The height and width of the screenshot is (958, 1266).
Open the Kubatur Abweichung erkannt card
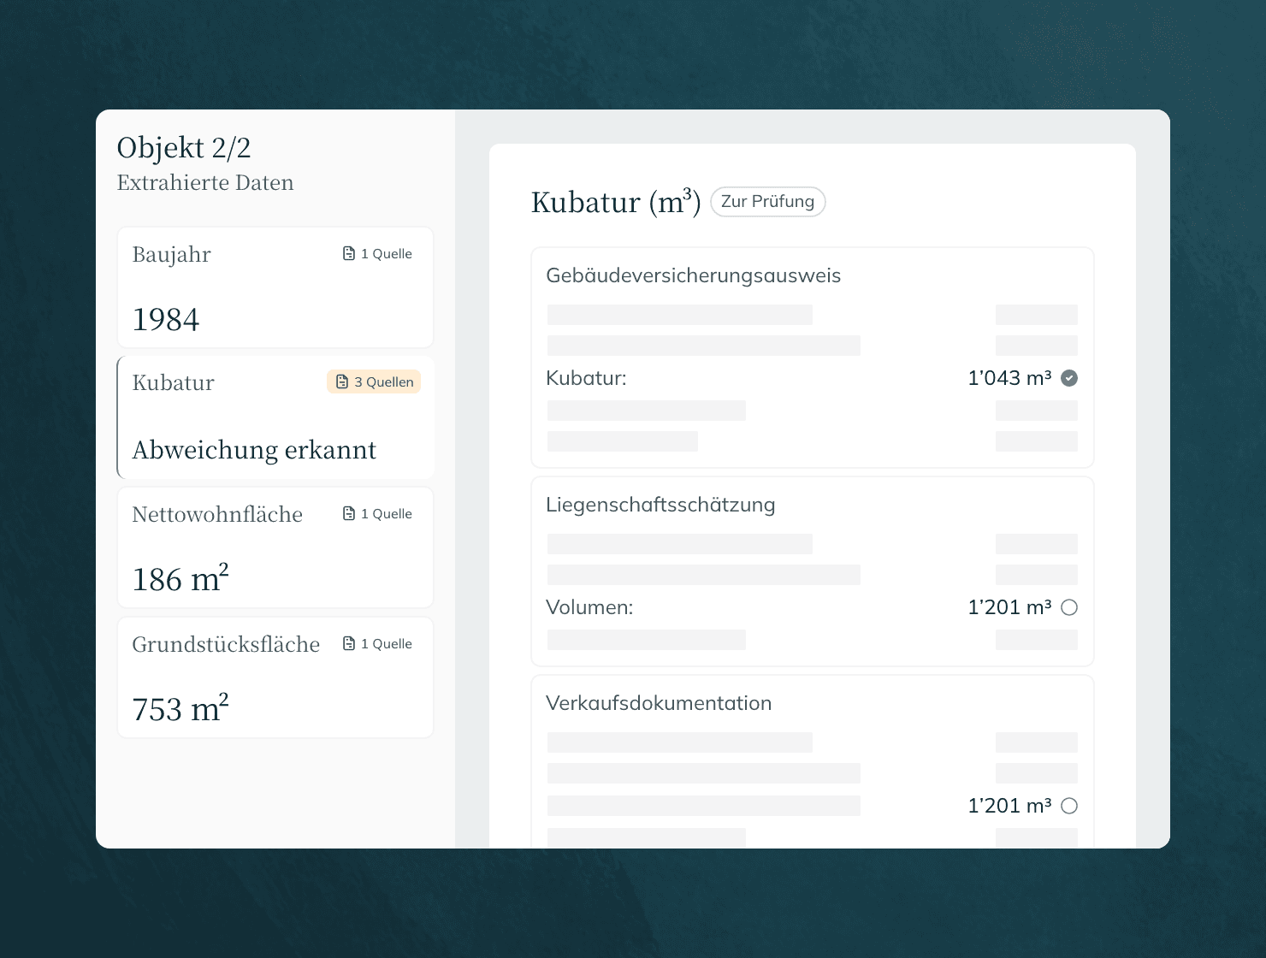275,417
